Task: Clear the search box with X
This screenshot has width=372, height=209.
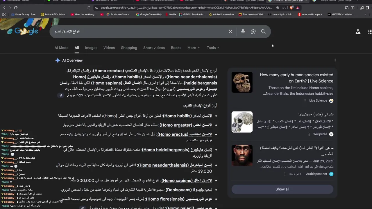Action: tap(230, 31)
